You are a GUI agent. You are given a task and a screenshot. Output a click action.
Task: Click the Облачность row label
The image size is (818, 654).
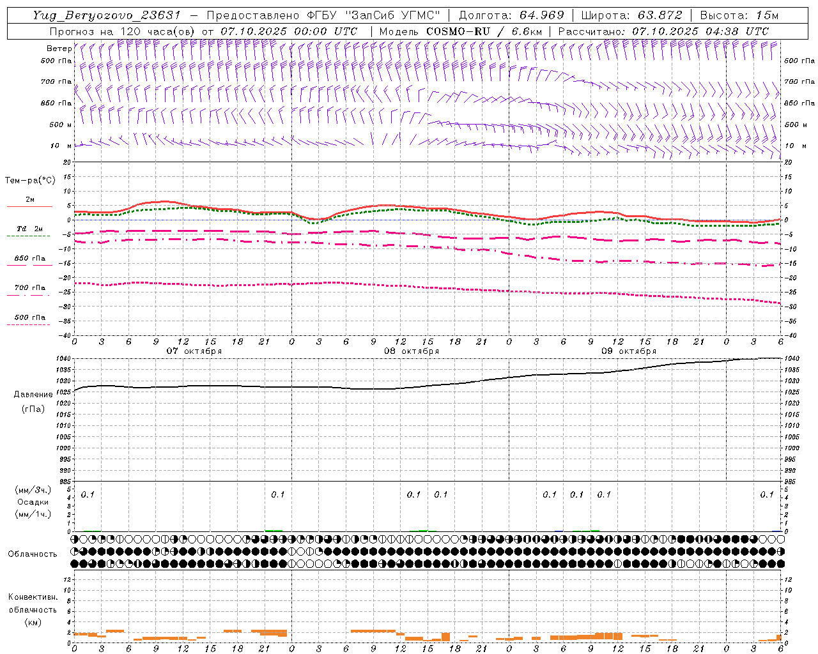point(33,554)
